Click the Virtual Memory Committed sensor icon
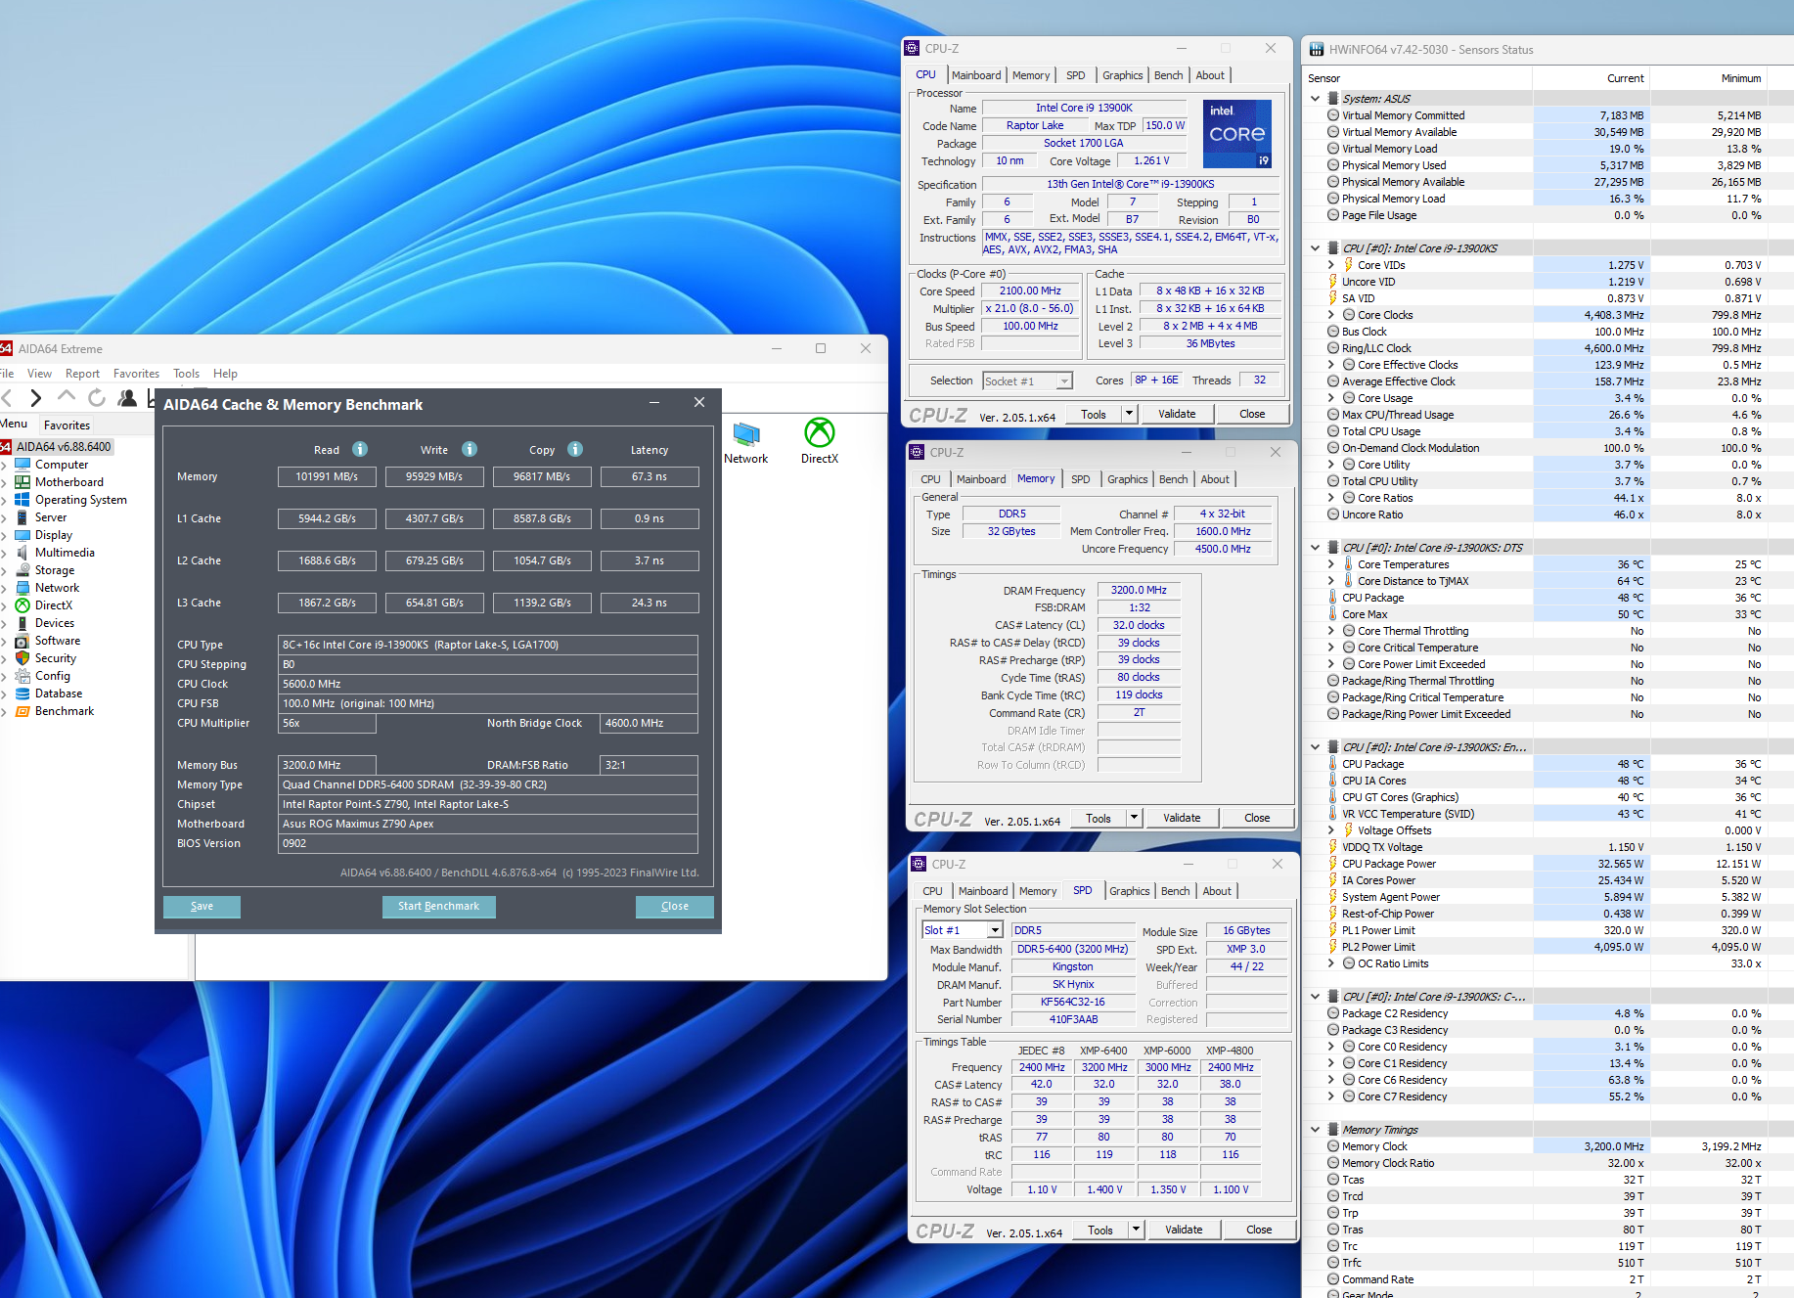 [x=1333, y=115]
